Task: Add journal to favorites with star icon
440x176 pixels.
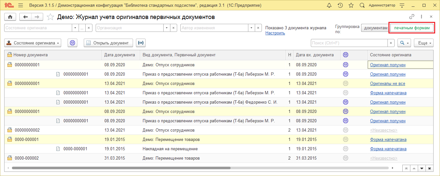Action: pos(50,17)
